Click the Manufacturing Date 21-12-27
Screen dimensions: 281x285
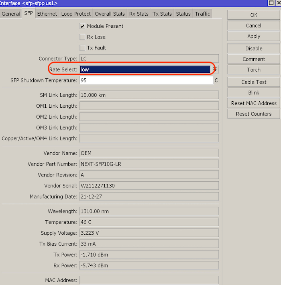[x=149, y=197]
